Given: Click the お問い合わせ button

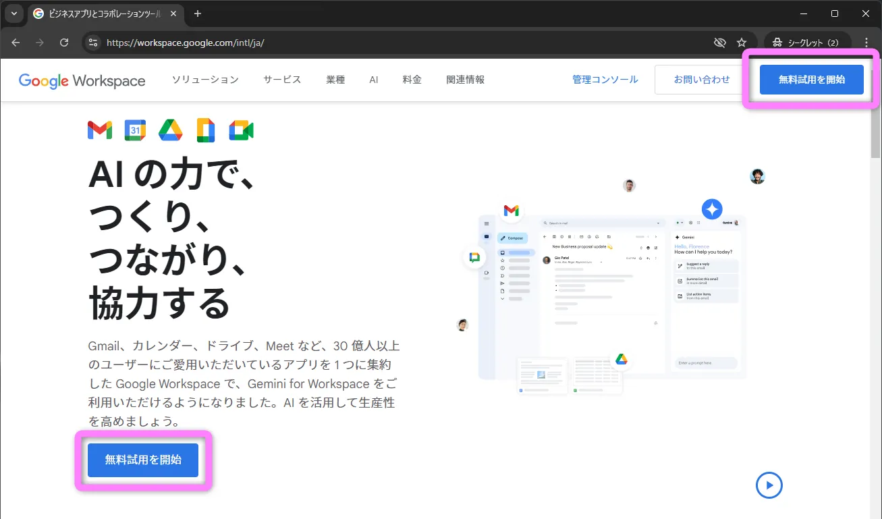Looking at the screenshot, I should coord(702,80).
